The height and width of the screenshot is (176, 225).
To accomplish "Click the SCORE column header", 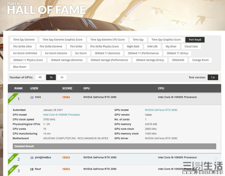I will point(67,88).
